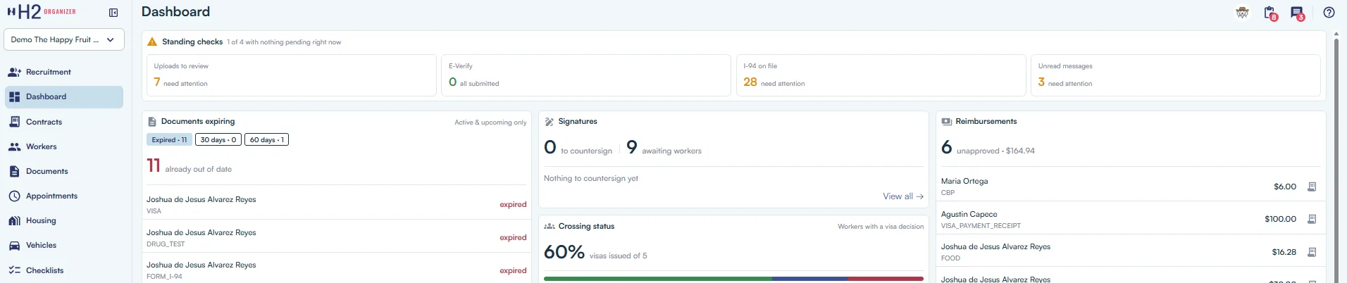This screenshot has height=283, width=1347.
Task: Open receipt icon for Agustin Capece $100.00
Action: coord(1312,219)
